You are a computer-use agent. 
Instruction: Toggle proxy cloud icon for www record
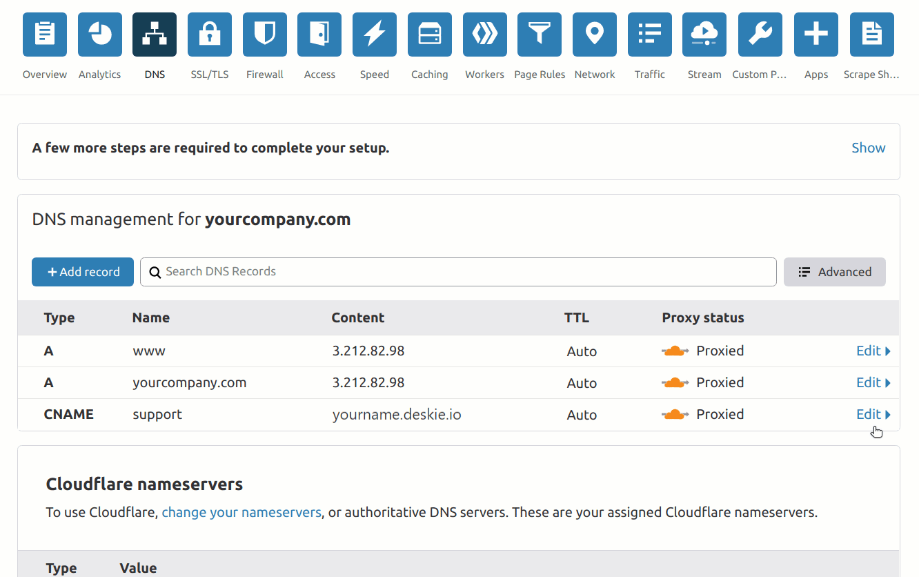pyautogui.click(x=675, y=351)
